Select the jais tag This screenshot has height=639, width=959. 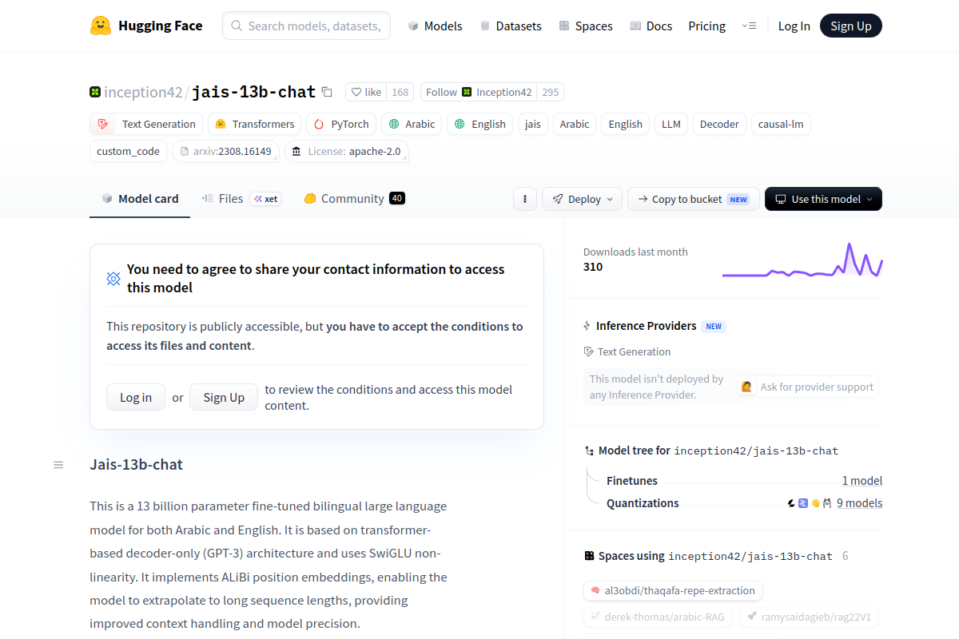(533, 124)
